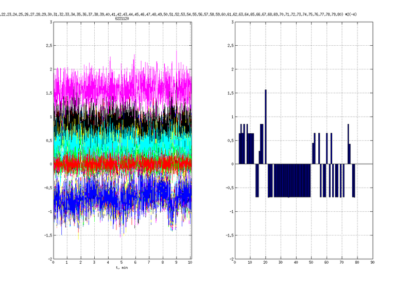Click the '90' tick label on right plot

(372, 263)
